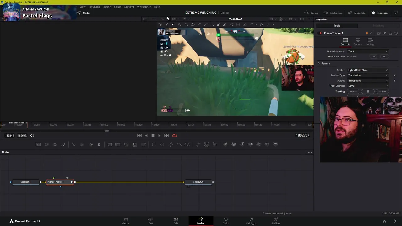Open the Versions icon for PlanarTracker1
The image size is (402, 226).
click(378, 33)
